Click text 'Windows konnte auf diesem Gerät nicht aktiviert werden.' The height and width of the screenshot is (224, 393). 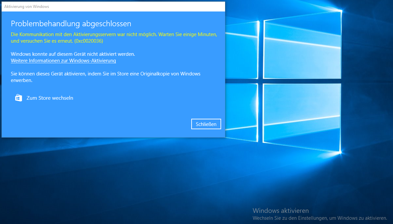(73, 54)
